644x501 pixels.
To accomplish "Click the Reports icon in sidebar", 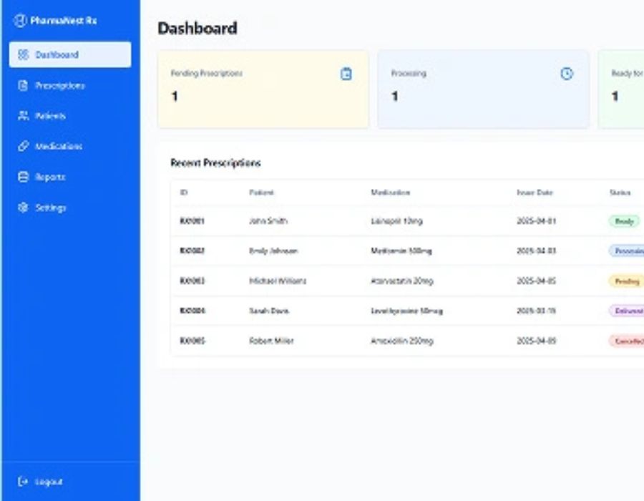I will tap(24, 177).
